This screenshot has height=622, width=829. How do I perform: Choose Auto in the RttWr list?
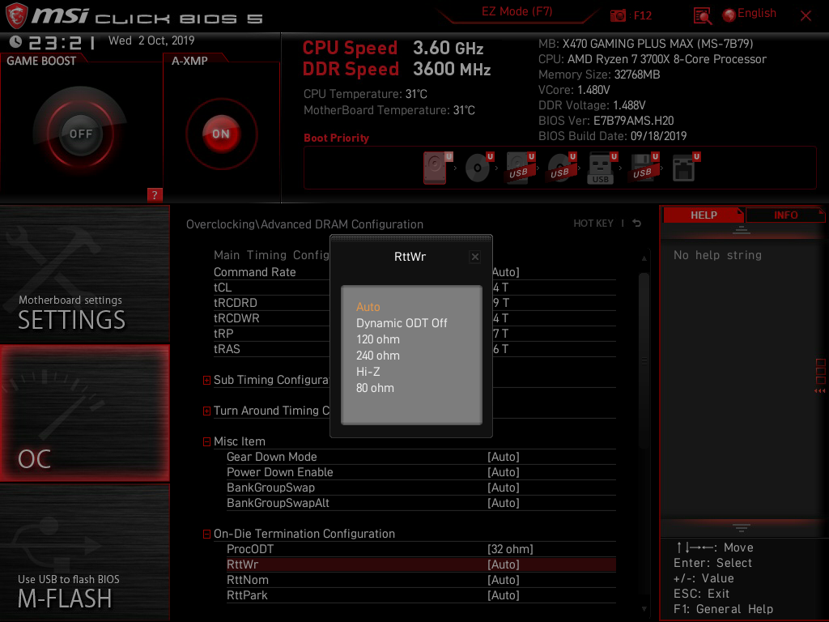(x=368, y=307)
